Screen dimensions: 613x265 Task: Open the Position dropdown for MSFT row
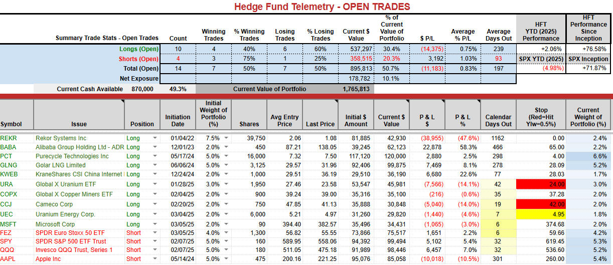[x=155, y=224]
